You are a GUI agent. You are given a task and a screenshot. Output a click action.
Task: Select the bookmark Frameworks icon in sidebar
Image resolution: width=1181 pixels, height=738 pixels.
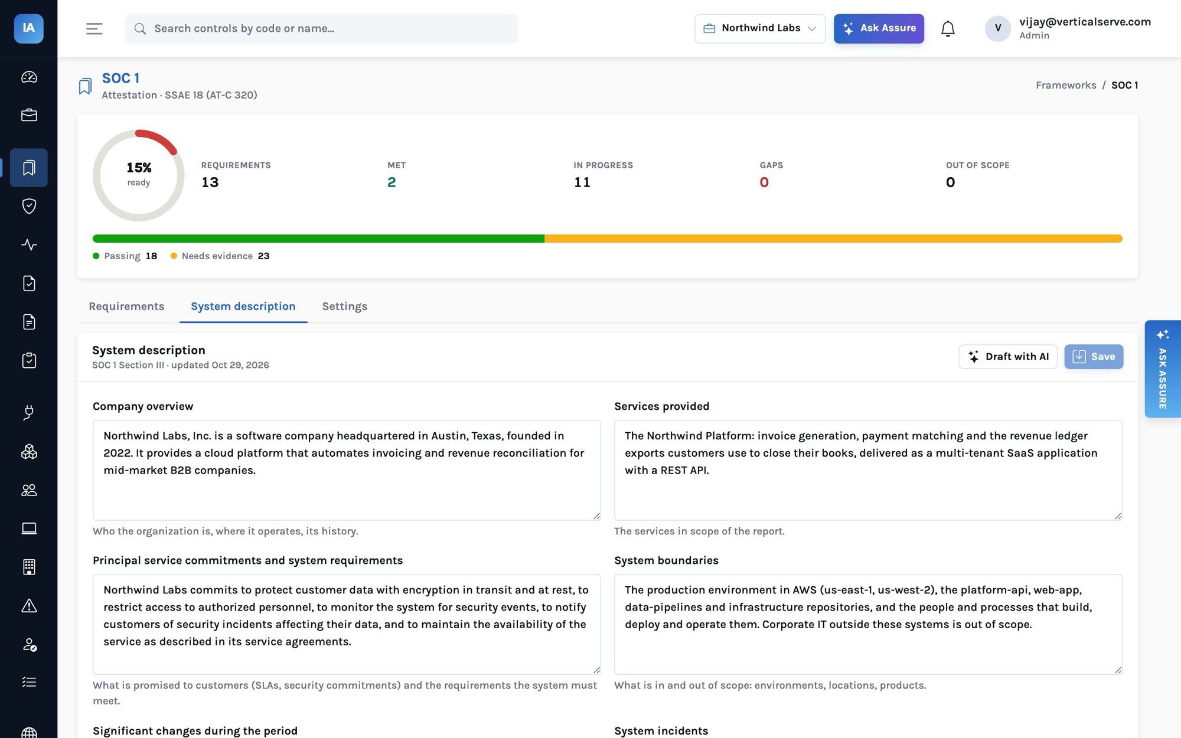point(29,168)
